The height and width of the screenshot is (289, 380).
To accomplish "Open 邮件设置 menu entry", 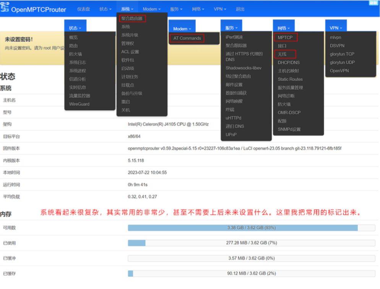I will point(234,85).
